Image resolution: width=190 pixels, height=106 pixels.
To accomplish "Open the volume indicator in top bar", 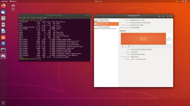I will (x=183, y=1).
